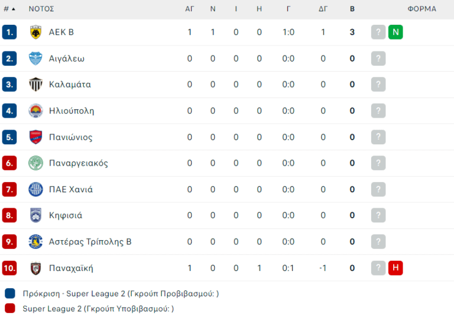
Task: Click the Παναργειακός team logo
Action: pos(36,163)
